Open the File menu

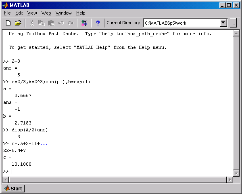pos(7,13)
